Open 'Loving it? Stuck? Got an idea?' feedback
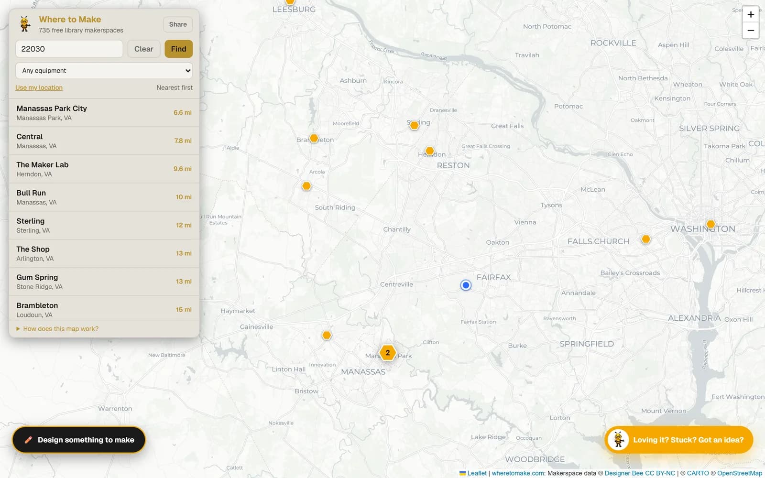The width and height of the screenshot is (765, 478). tap(679, 440)
